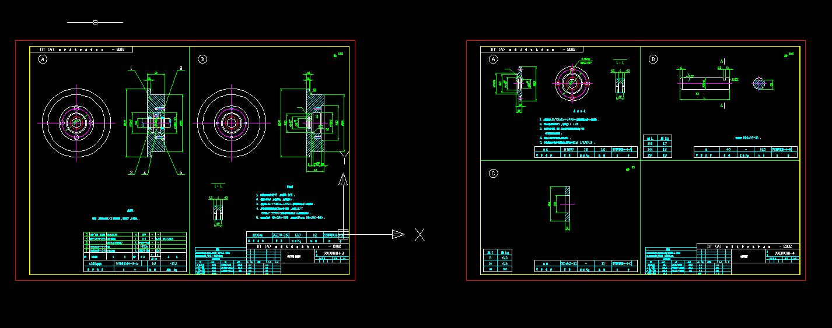The width and height of the screenshot is (832, 328).
Task: Select the left sheet top header 'DT (A)' text
Action: click(46, 50)
